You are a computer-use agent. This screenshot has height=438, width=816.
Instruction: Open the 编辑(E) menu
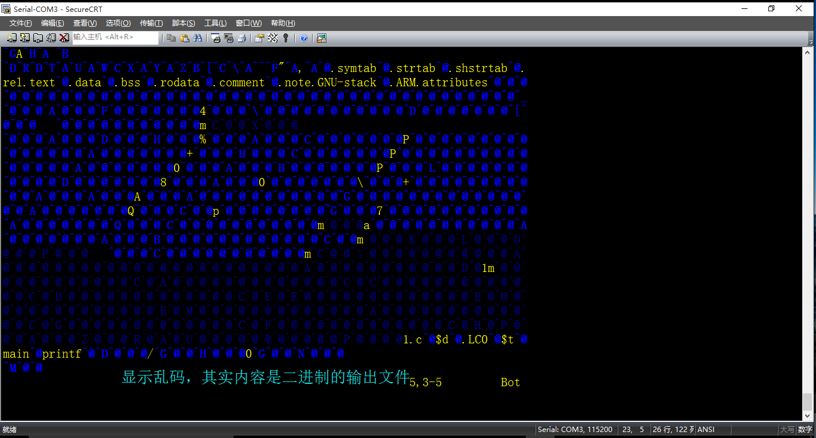[52, 23]
